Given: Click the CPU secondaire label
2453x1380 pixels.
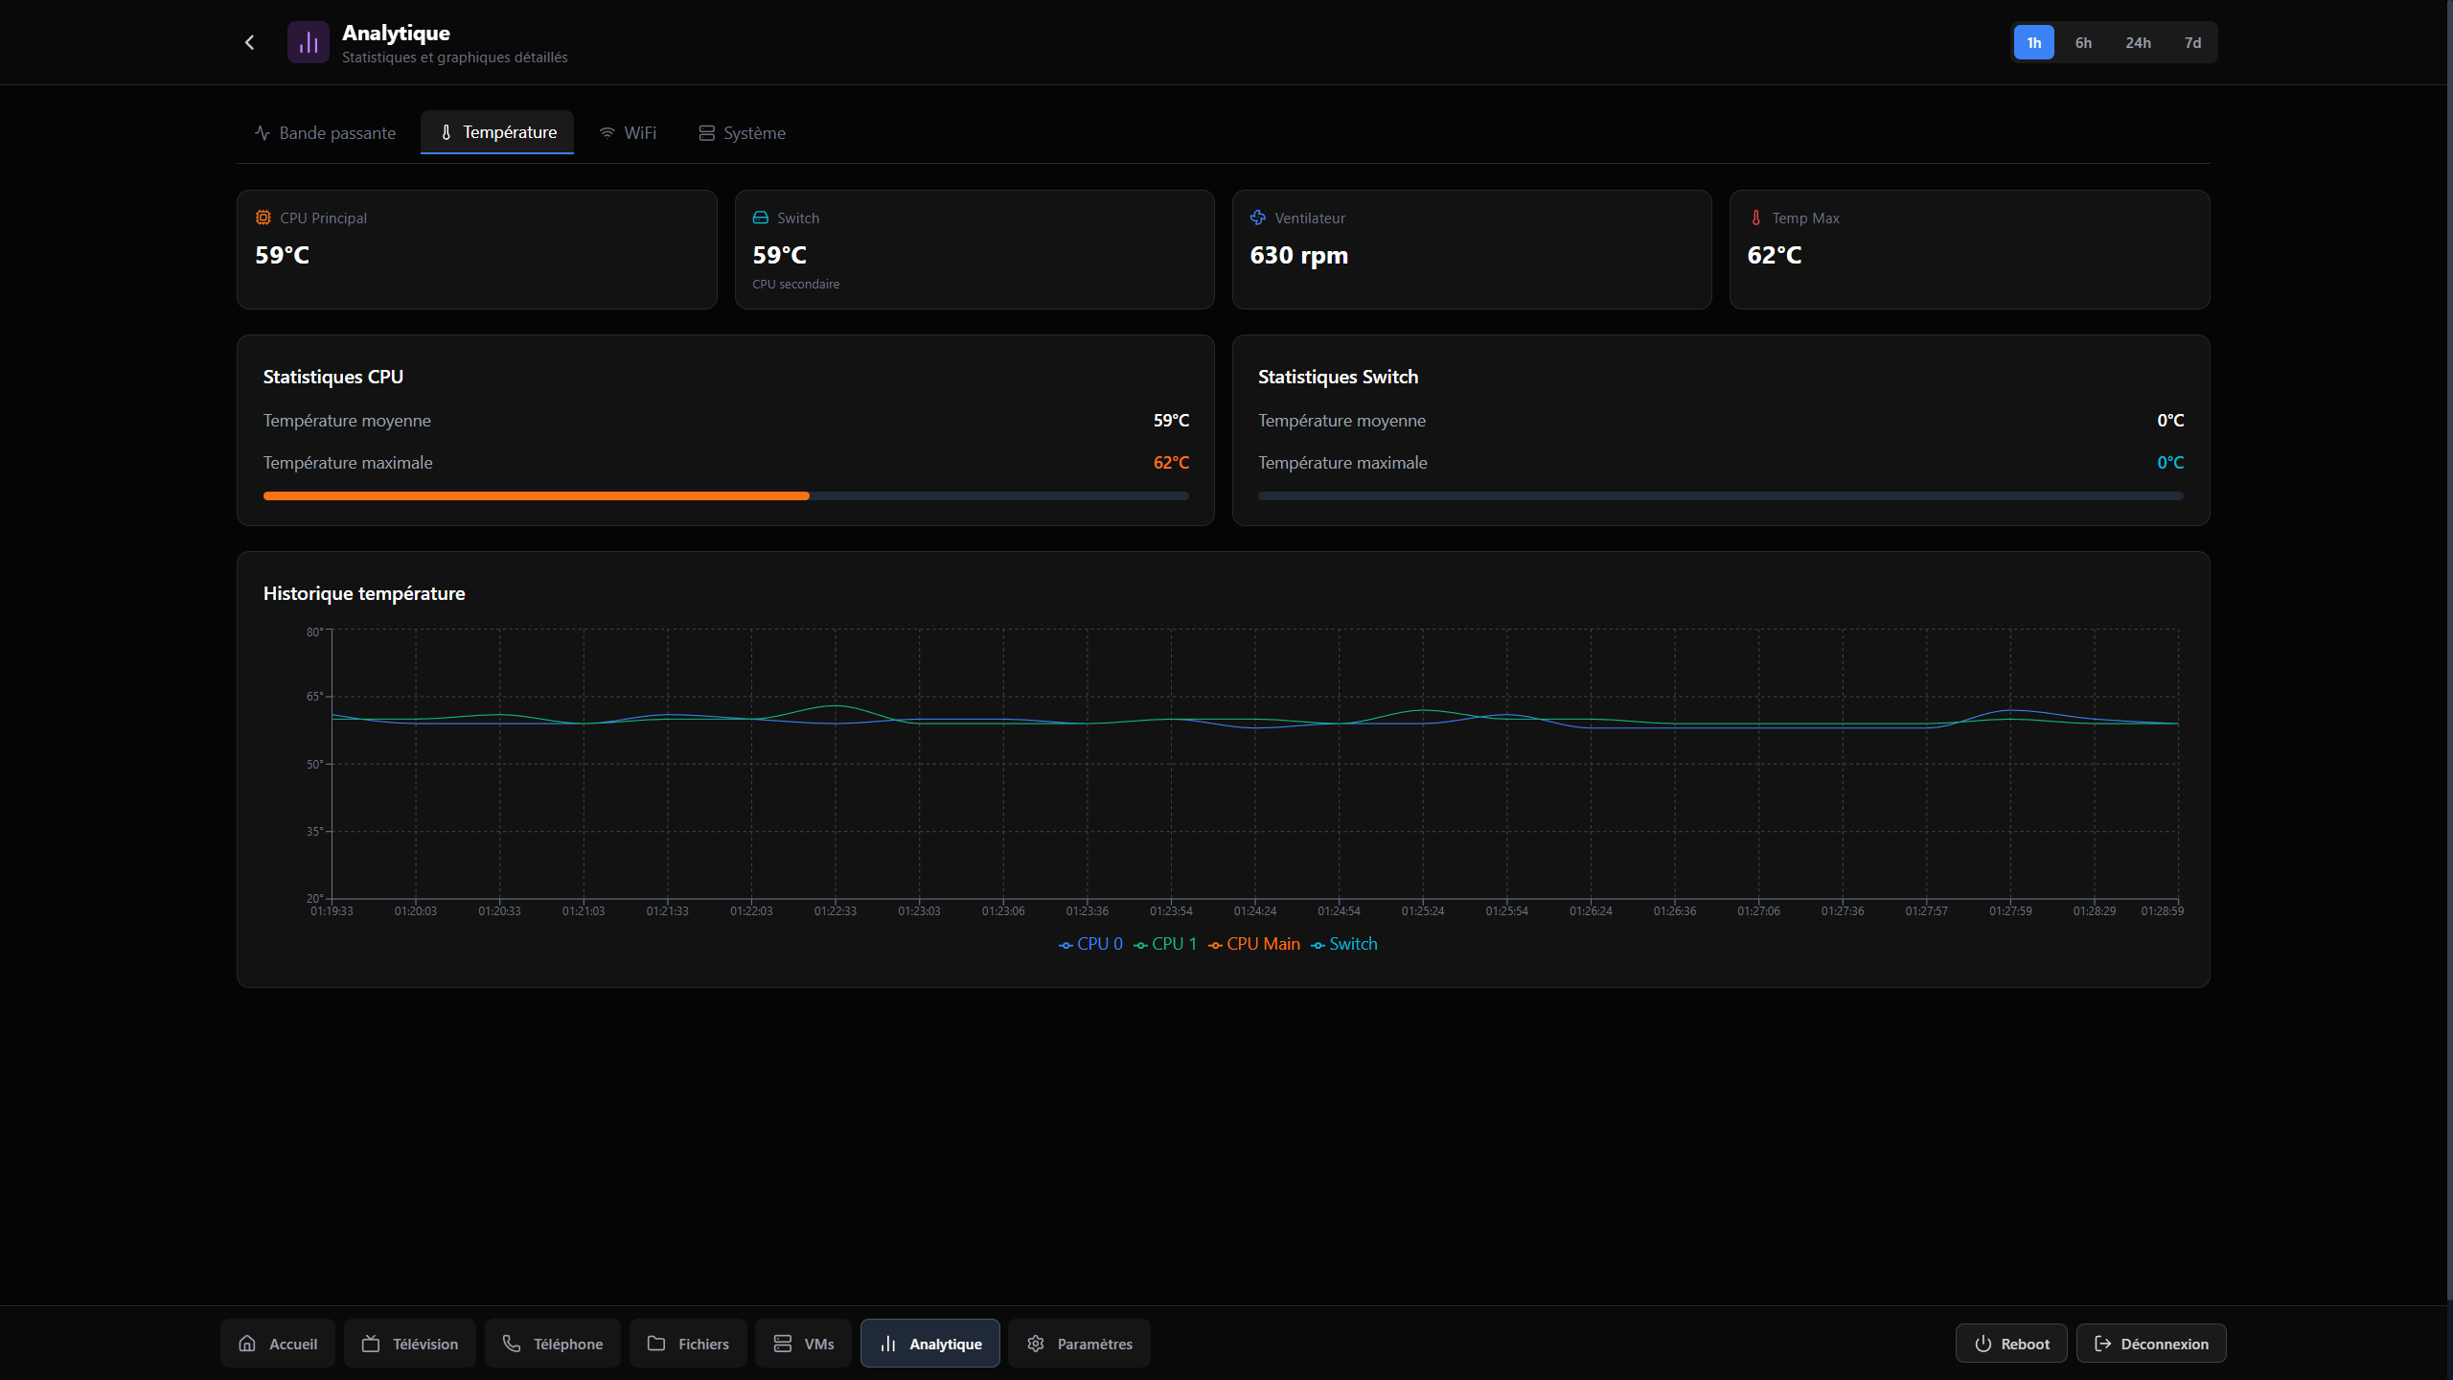Looking at the screenshot, I should [795, 284].
